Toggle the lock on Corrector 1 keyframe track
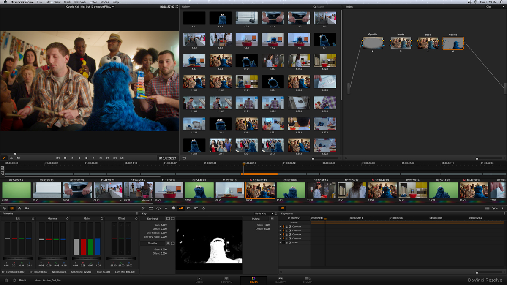The width and height of the screenshot is (507, 285). (x=286, y=227)
